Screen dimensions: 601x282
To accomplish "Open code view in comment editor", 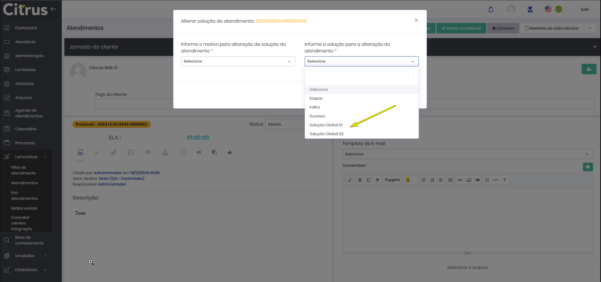I will coord(496,180).
